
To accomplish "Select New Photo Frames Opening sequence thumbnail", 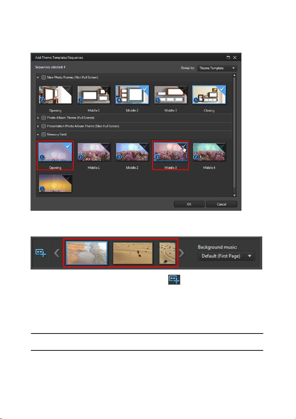I will pyautogui.click(x=55, y=95).
